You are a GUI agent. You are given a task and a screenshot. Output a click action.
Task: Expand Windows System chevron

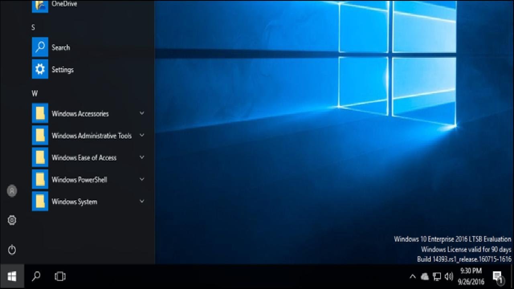point(142,201)
